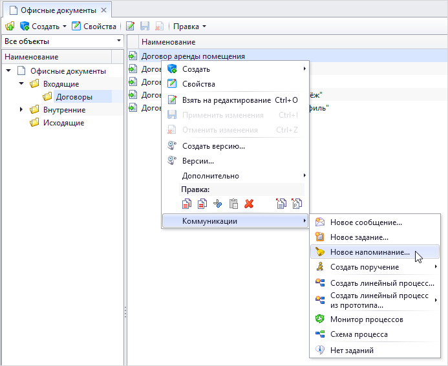Expand the Внутренние folder tree node
This screenshot has width=448, height=366.
point(21,110)
